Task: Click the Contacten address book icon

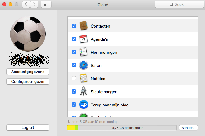Action: point(84,26)
